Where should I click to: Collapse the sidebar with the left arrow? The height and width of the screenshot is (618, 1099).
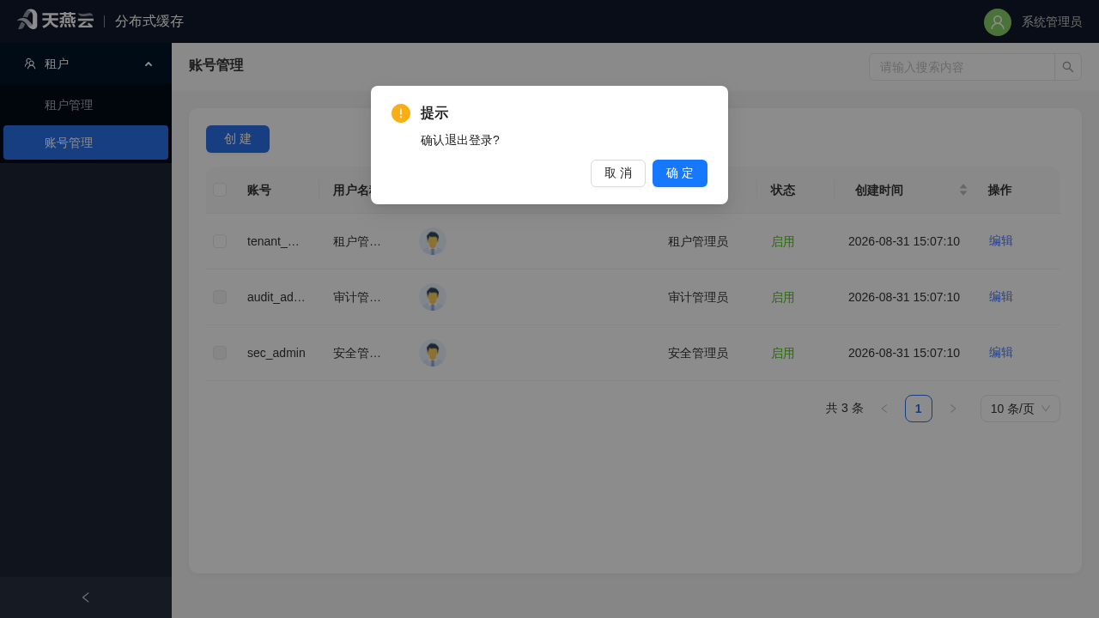pos(86,597)
